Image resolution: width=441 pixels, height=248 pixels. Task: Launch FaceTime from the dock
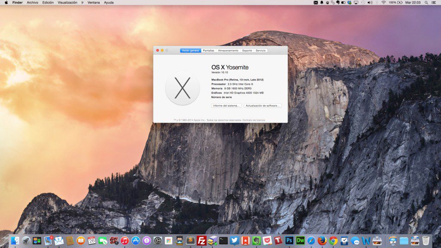102,241
